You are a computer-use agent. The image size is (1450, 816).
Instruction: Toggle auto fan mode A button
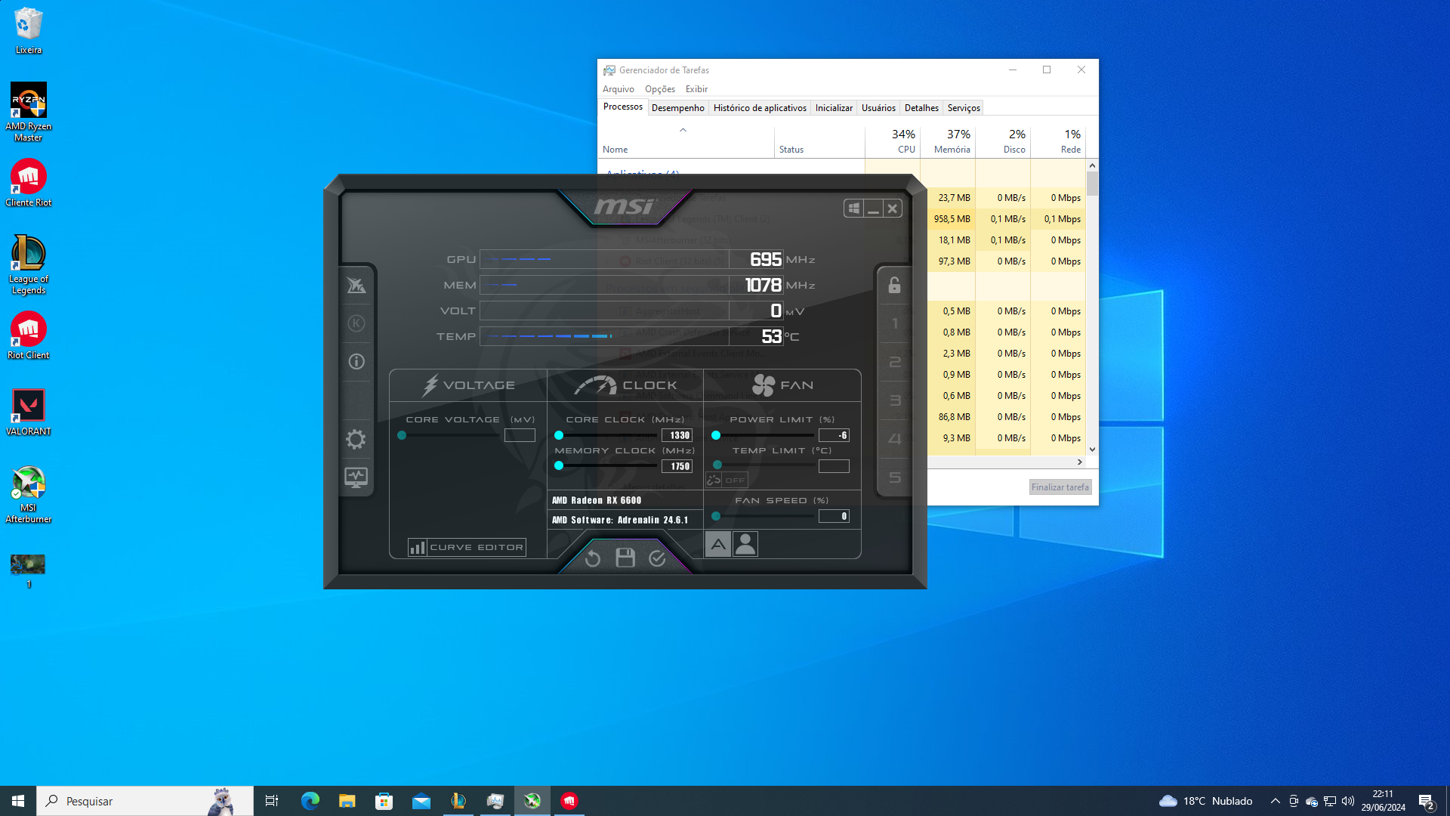[718, 544]
